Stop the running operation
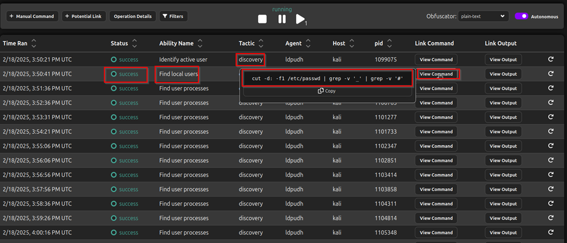Image resolution: width=567 pixels, height=243 pixels. [262, 19]
